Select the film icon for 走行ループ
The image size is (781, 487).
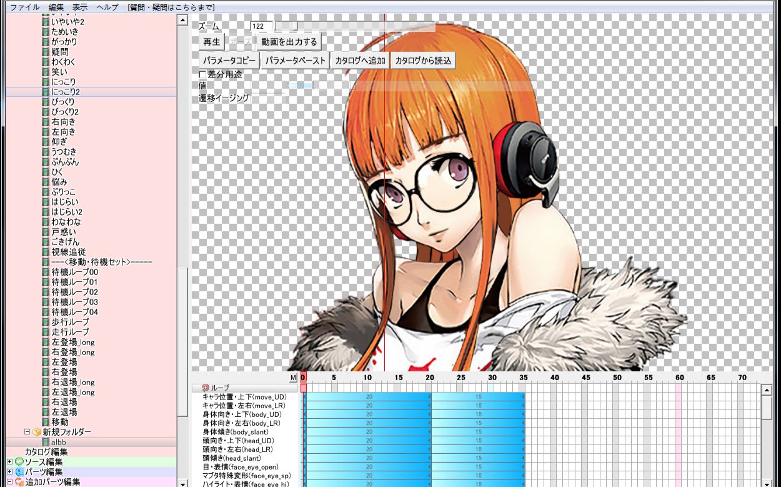46,332
